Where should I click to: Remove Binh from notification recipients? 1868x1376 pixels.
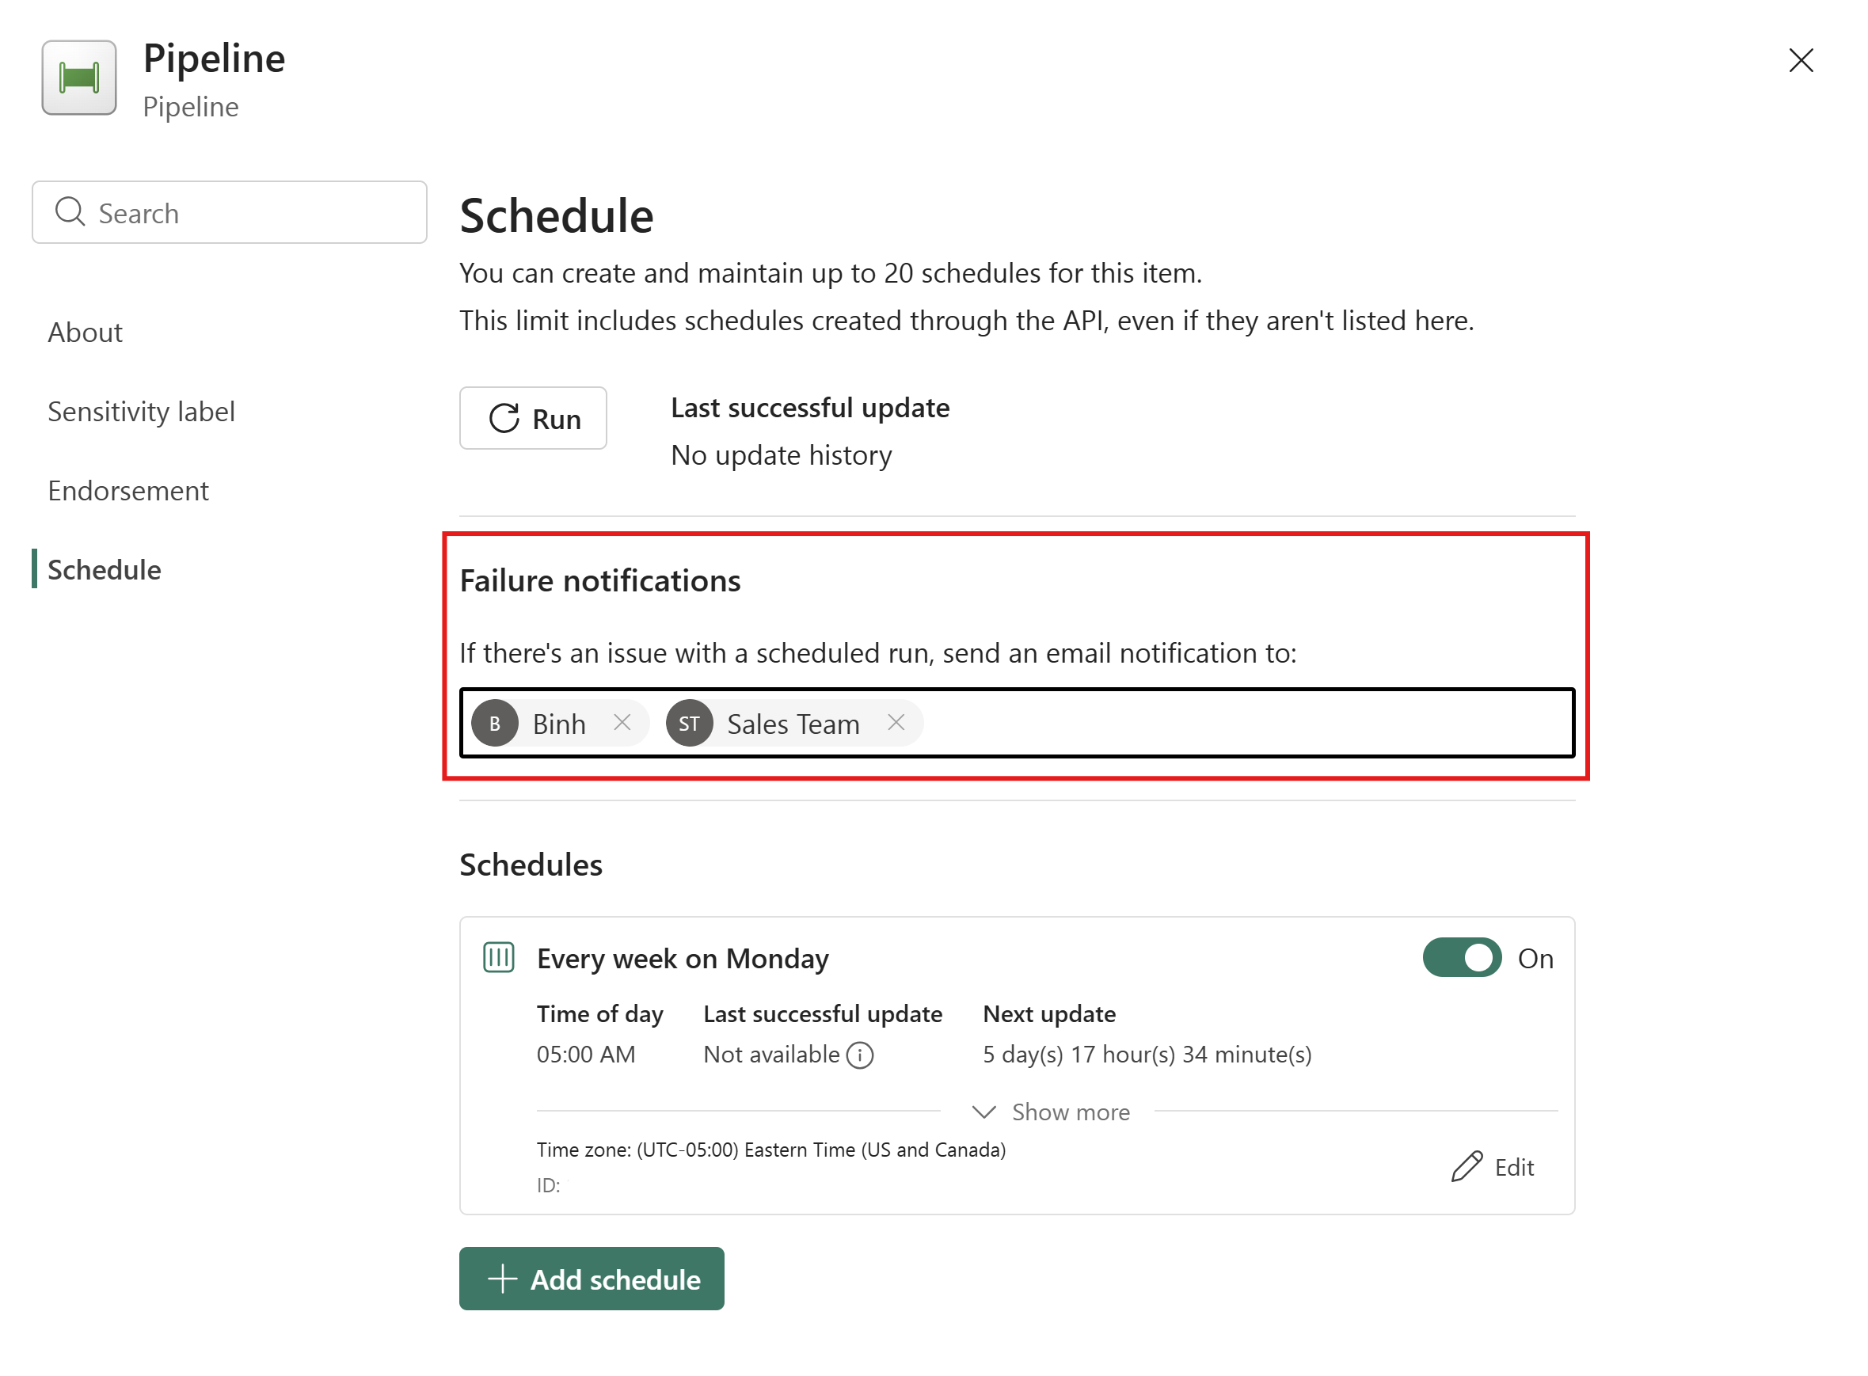pos(622,722)
